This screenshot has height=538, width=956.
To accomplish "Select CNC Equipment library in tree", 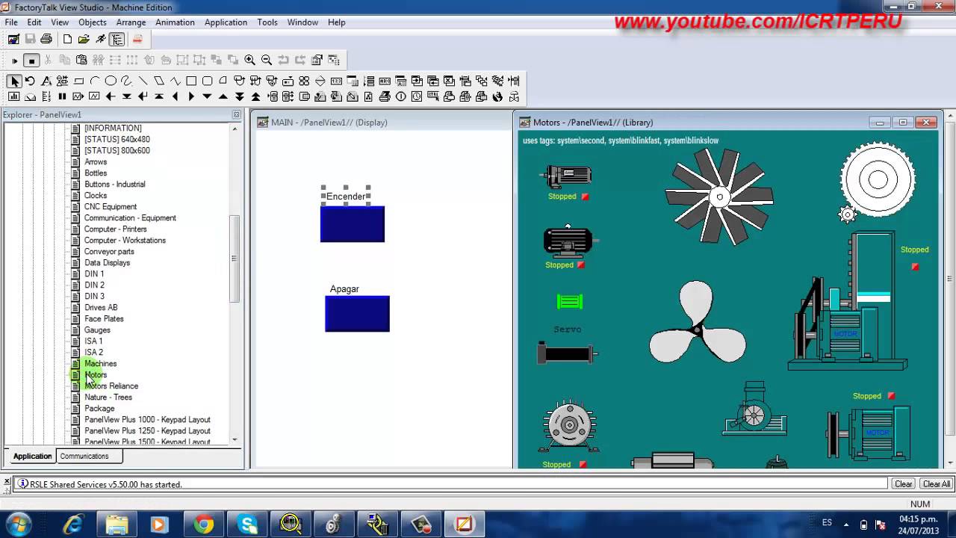I will (x=110, y=206).
